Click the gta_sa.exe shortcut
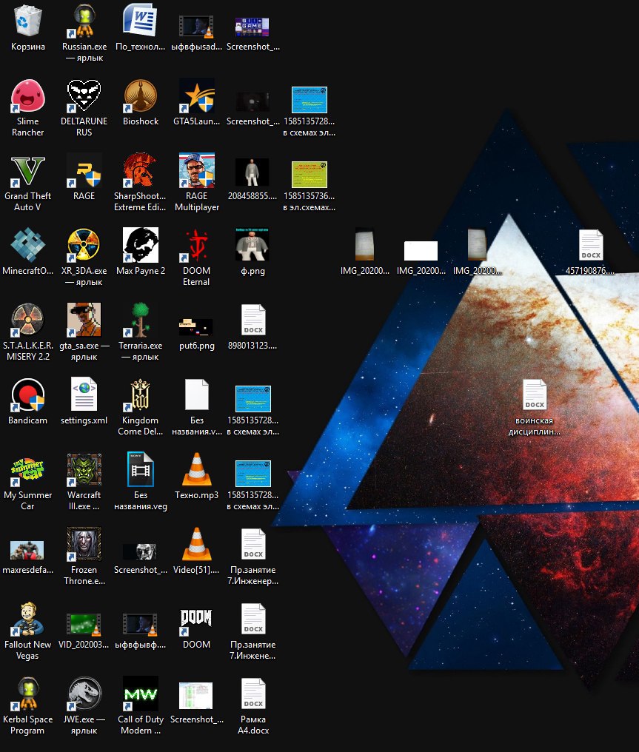The height and width of the screenshot is (752, 639). click(x=84, y=320)
